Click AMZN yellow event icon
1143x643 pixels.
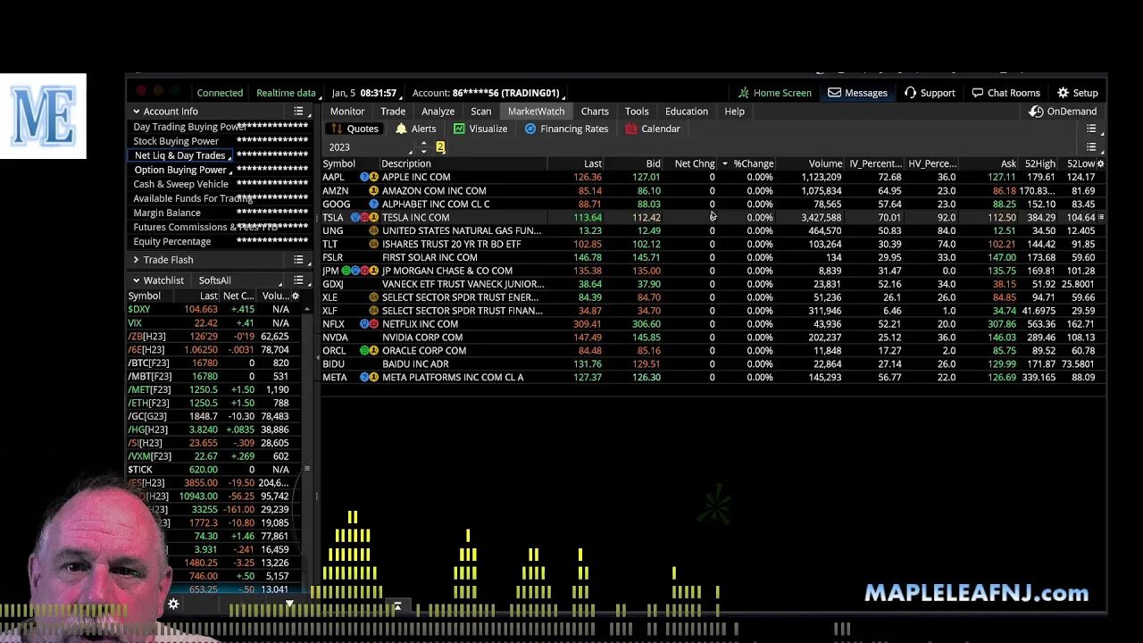coord(373,190)
